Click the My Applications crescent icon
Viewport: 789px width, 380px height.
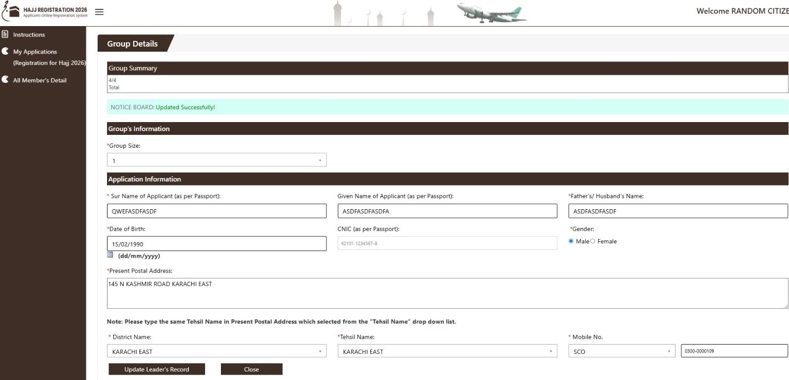(x=5, y=51)
